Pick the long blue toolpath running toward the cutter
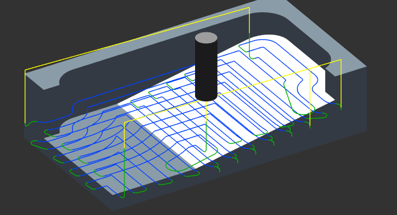This screenshot has height=215, width=397. (132, 85)
